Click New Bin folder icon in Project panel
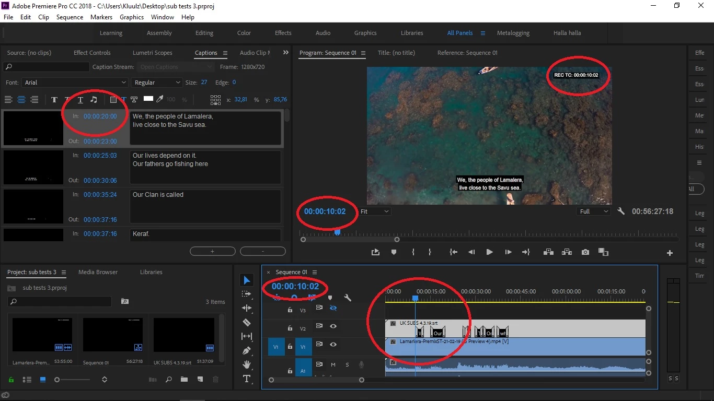 [184, 380]
